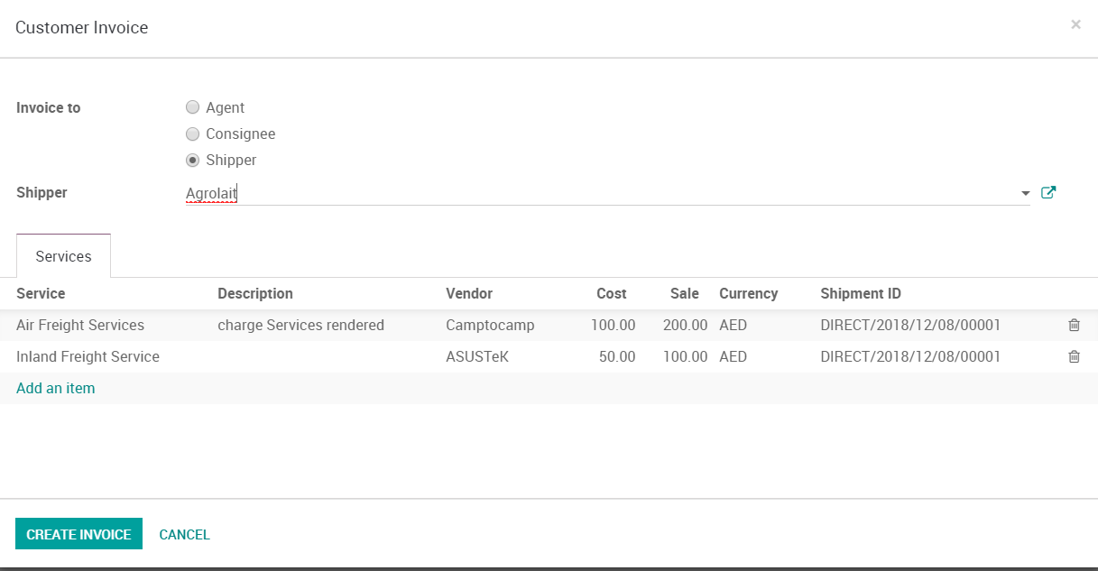
Task: Open Agrolait record via external link icon
Action: (x=1048, y=192)
